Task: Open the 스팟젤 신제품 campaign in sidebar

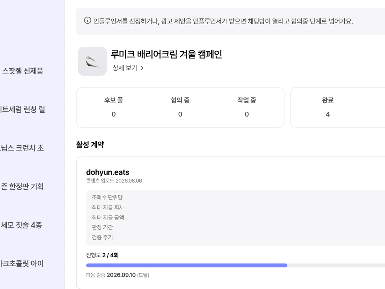Action: coord(22,71)
